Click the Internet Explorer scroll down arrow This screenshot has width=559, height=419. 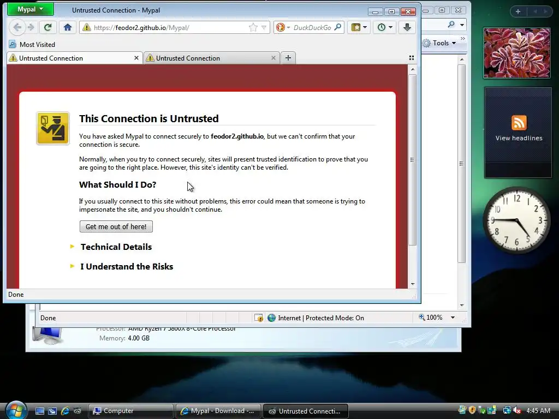point(462,306)
